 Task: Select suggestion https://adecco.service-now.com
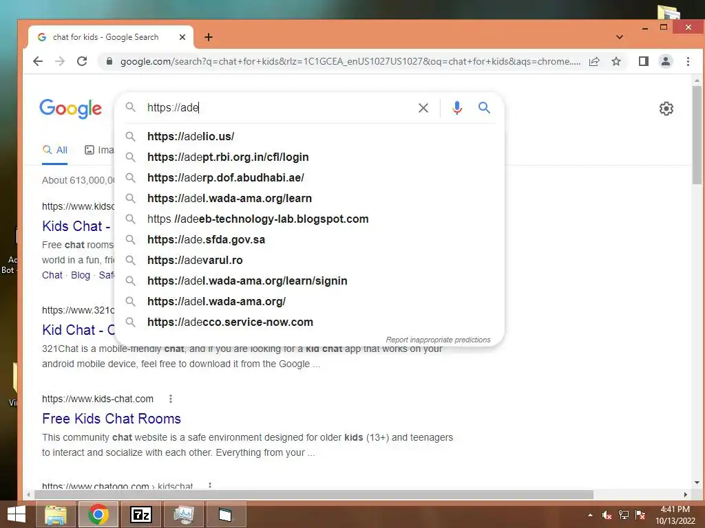pyautogui.click(x=309, y=322)
